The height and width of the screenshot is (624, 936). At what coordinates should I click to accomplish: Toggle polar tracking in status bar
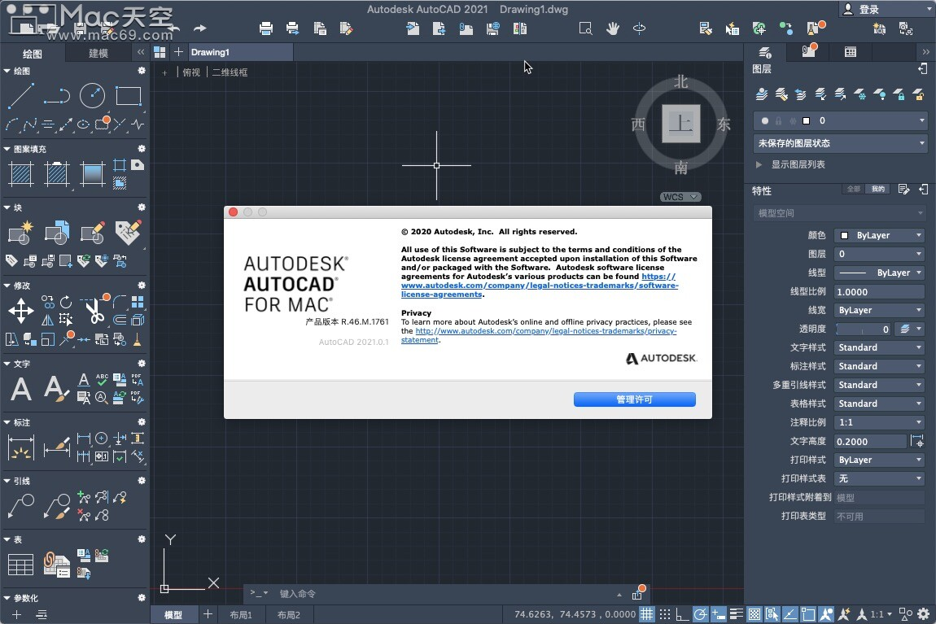tap(700, 614)
